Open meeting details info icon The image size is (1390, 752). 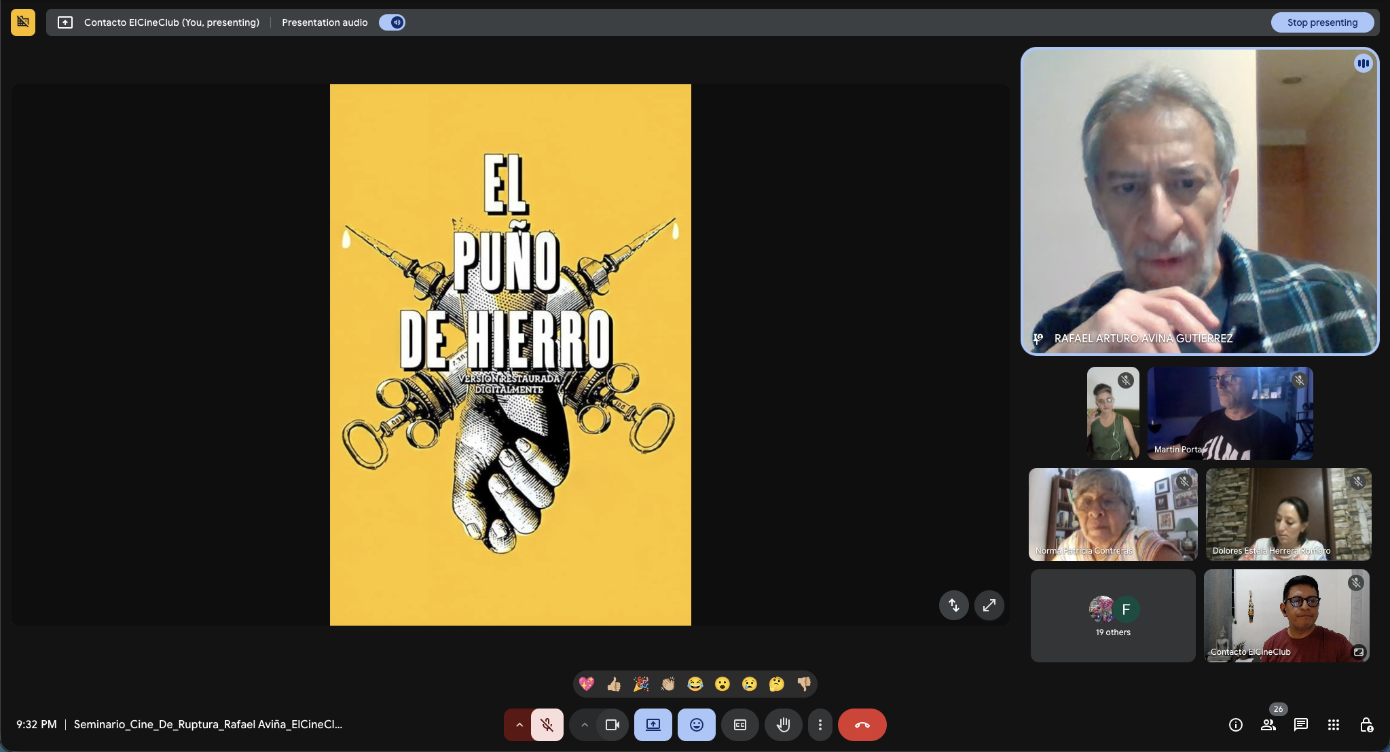1235,725
